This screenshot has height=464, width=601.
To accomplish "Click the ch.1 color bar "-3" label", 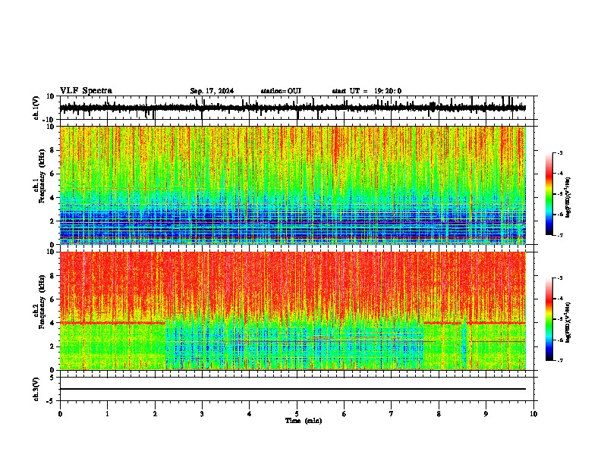I will click(x=560, y=152).
